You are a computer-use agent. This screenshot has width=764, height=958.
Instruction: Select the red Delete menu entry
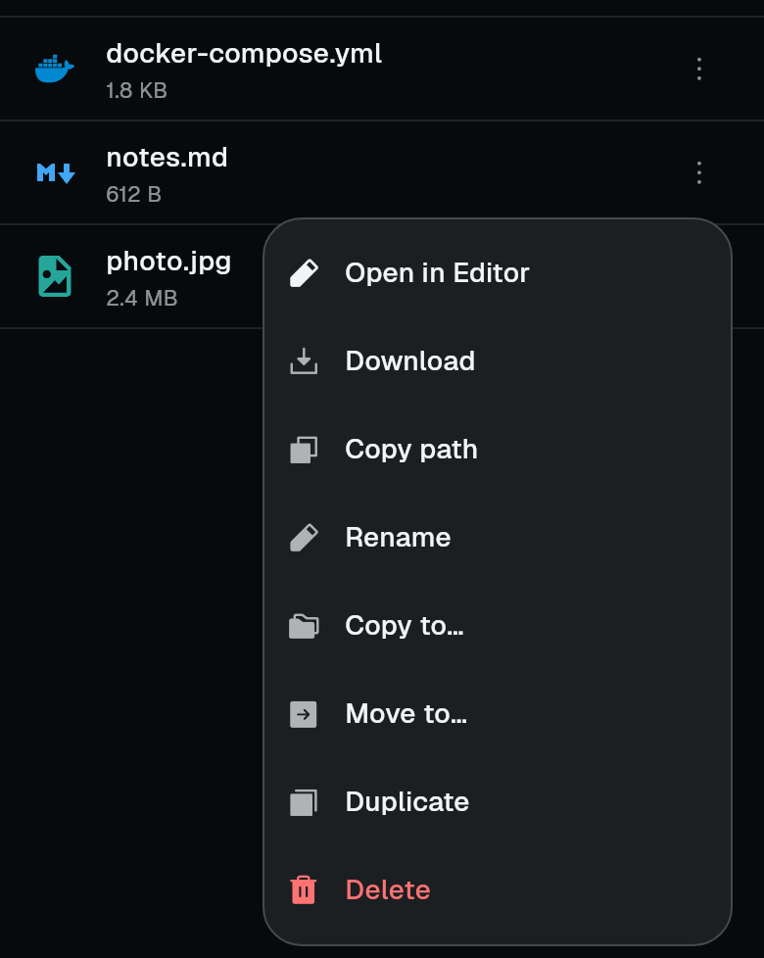(x=498, y=890)
